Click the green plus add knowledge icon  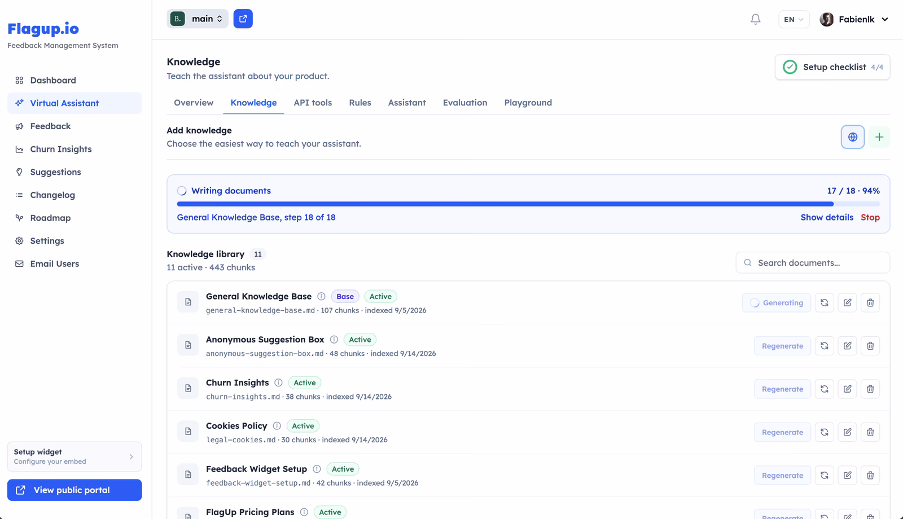(879, 137)
